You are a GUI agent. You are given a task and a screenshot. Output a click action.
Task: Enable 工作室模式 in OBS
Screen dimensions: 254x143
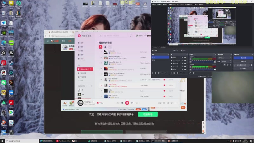coord(243,69)
